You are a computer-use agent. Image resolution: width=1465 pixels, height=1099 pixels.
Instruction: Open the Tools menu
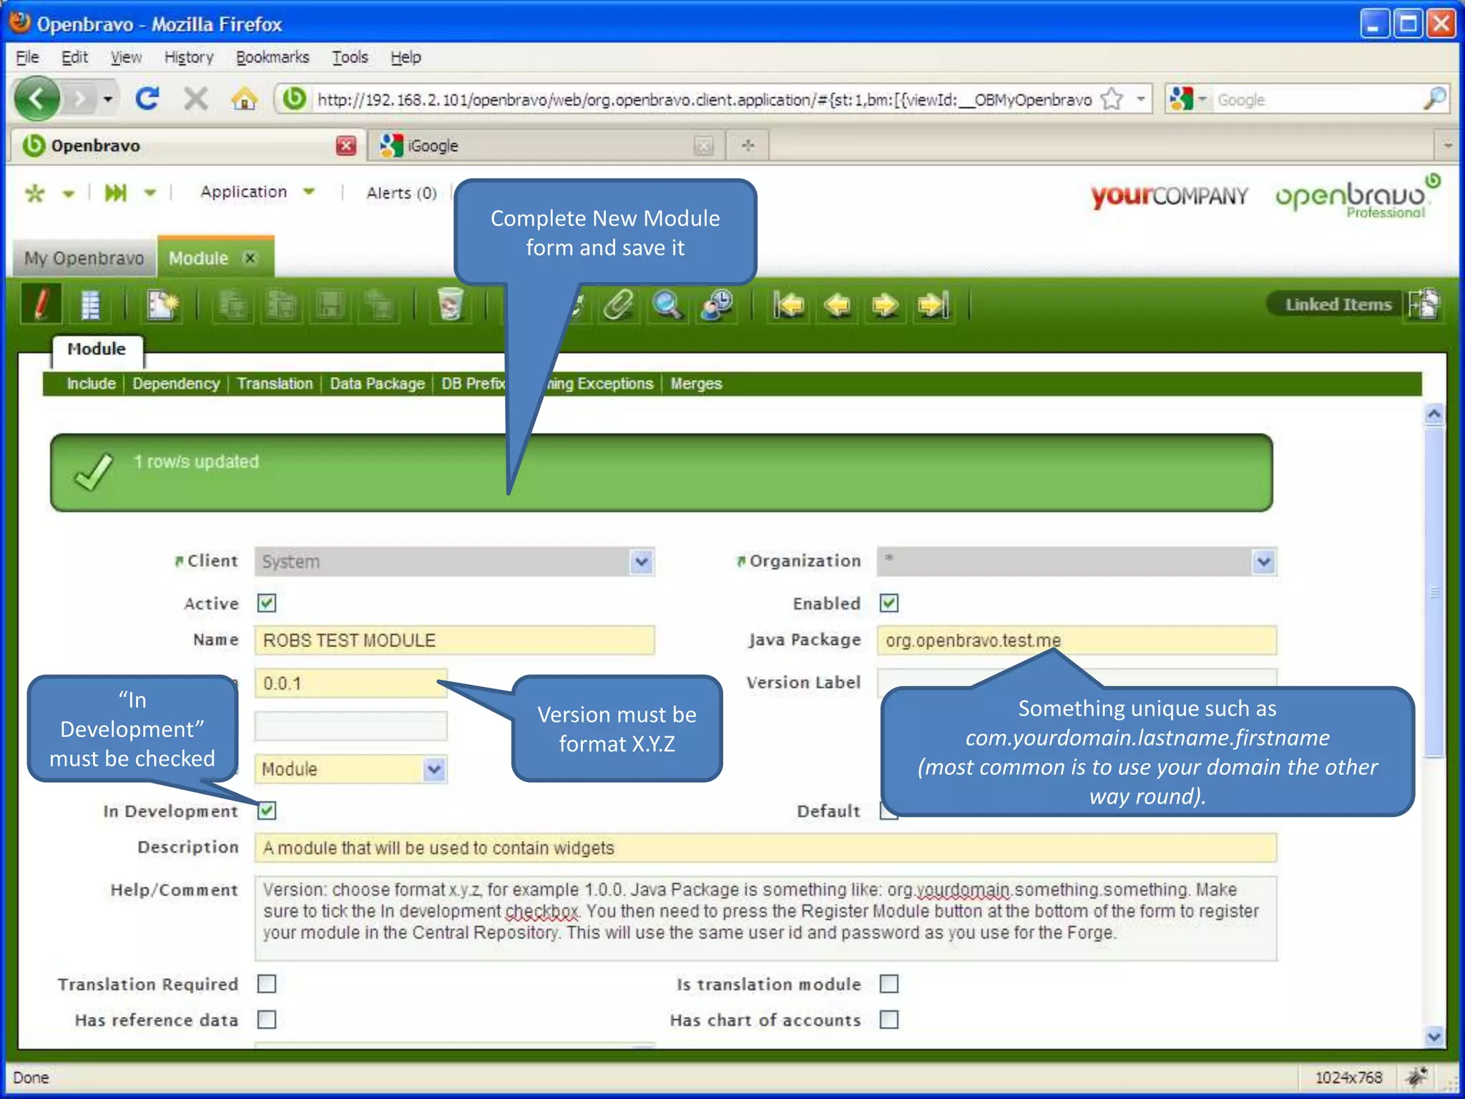point(350,57)
